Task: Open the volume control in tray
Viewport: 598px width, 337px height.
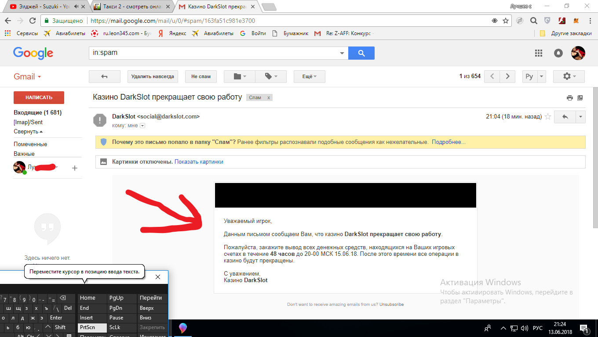Action: [524, 328]
